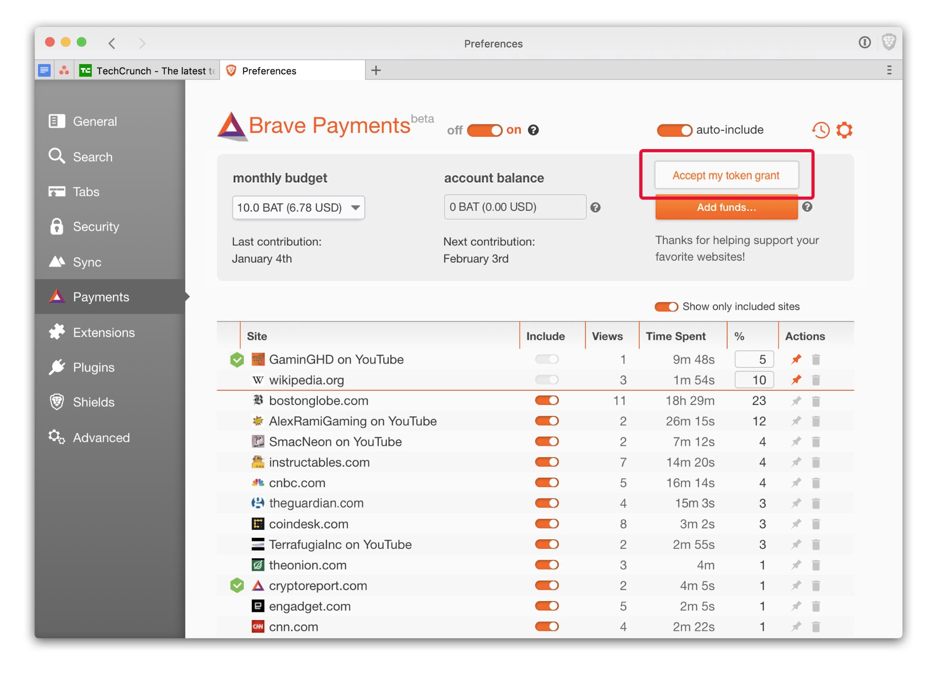Go back with the browser back arrow
Screen dimensions: 950x696
pos(112,43)
